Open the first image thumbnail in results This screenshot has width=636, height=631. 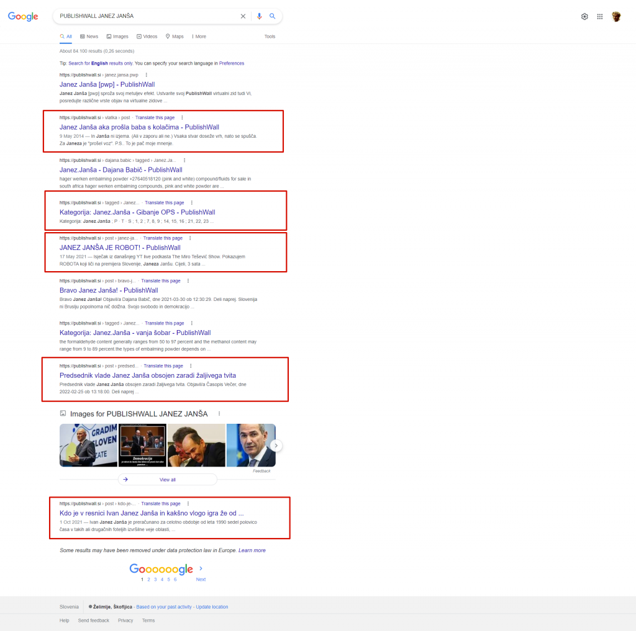(x=88, y=445)
